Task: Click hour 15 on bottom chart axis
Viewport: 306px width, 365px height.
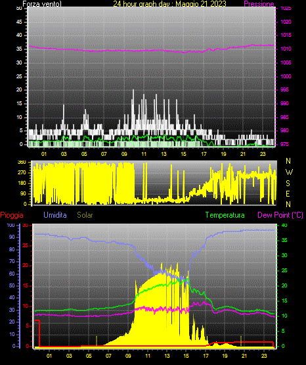Action: tap(186, 356)
